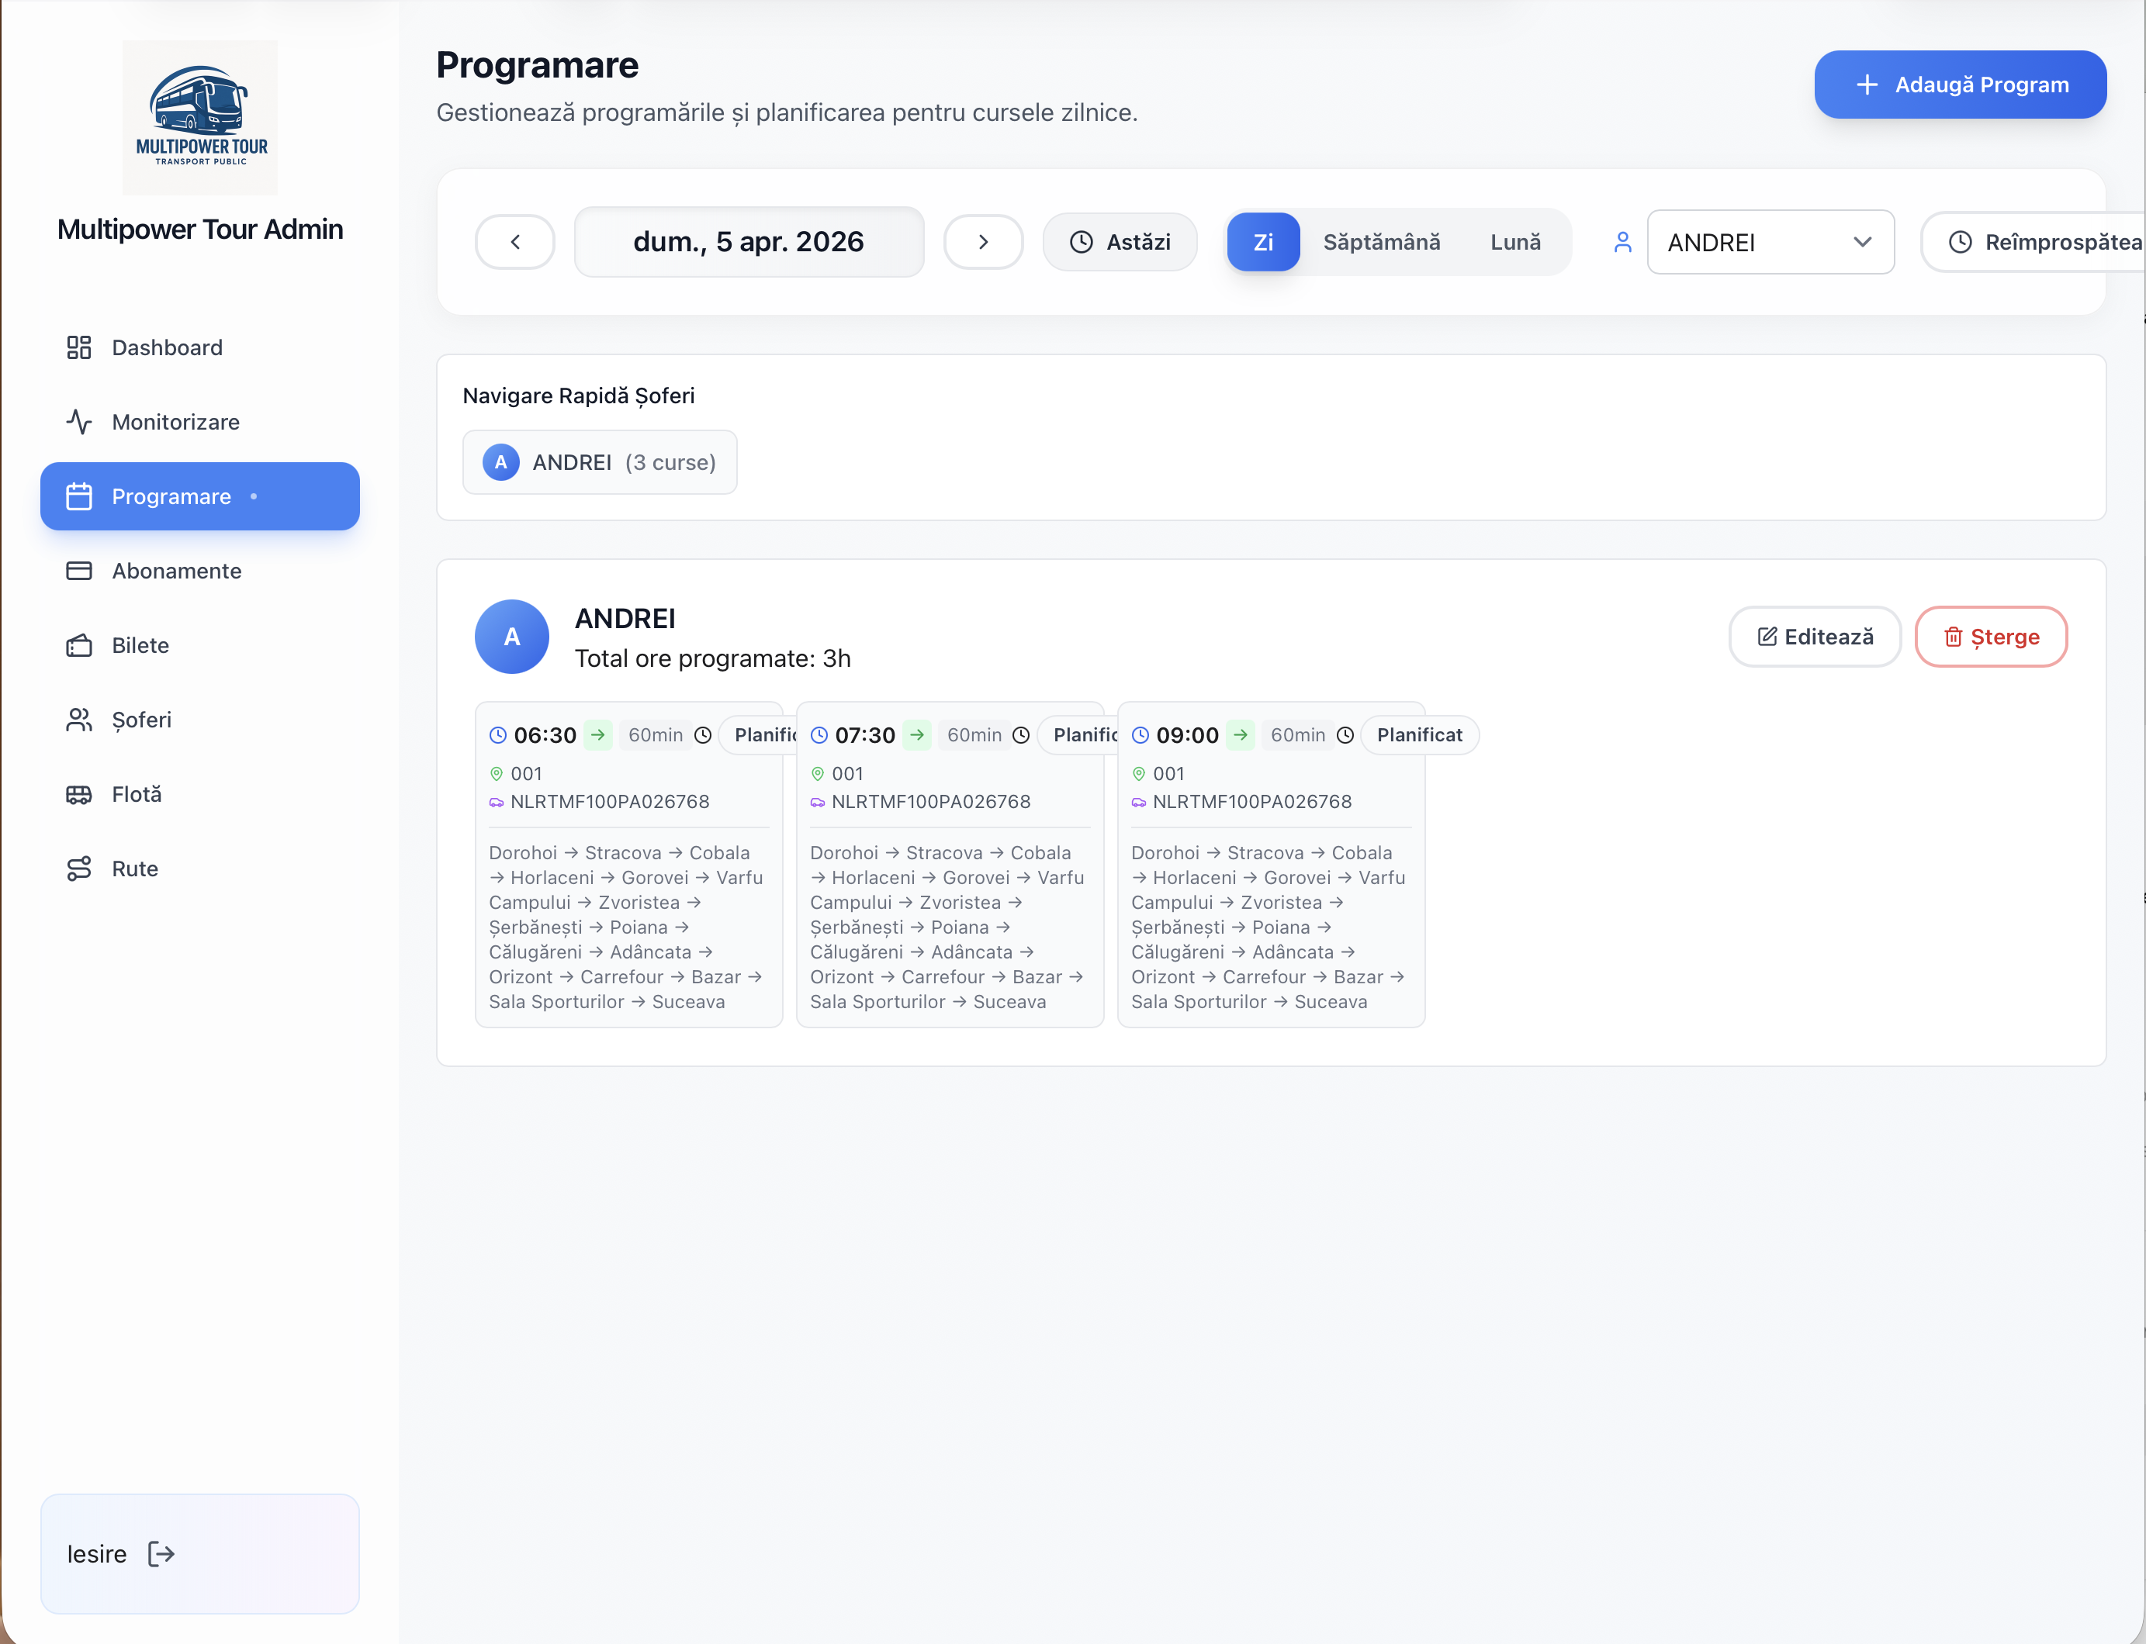Viewport: 2146px width, 1644px height.
Task: Click the date field dum., 5 apr. 2026
Action: click(749, 242)
